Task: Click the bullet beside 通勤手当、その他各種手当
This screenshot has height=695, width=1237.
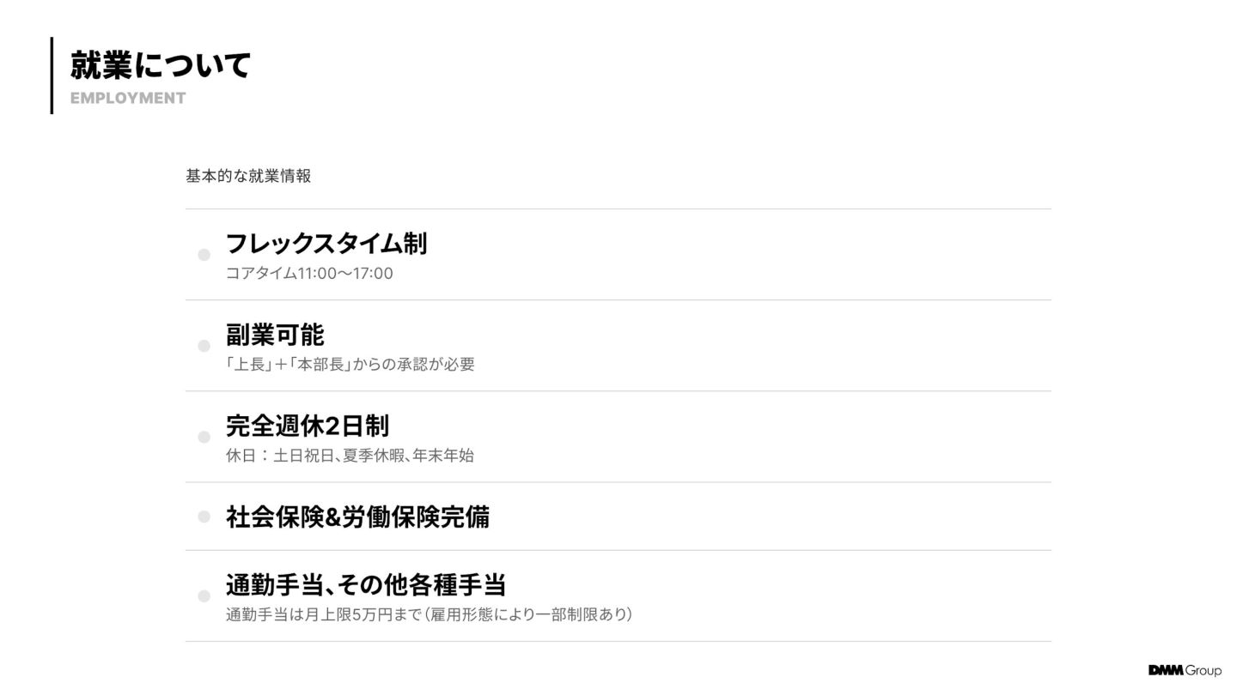Action: point(204,596)
